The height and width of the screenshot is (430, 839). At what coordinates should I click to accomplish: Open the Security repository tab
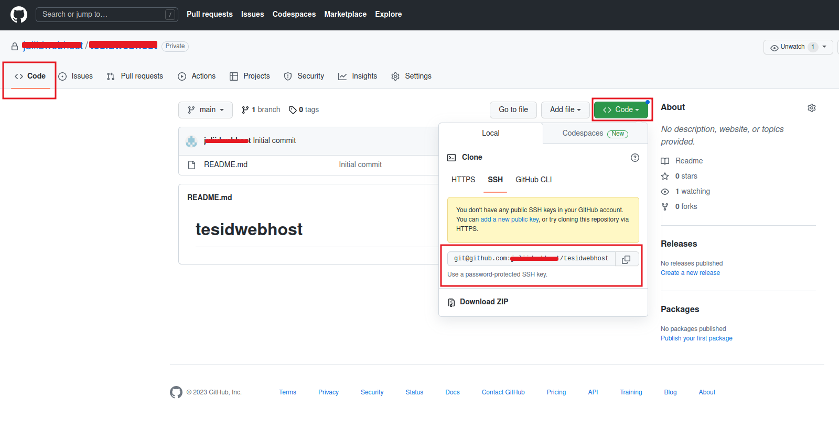pos(304,76)
